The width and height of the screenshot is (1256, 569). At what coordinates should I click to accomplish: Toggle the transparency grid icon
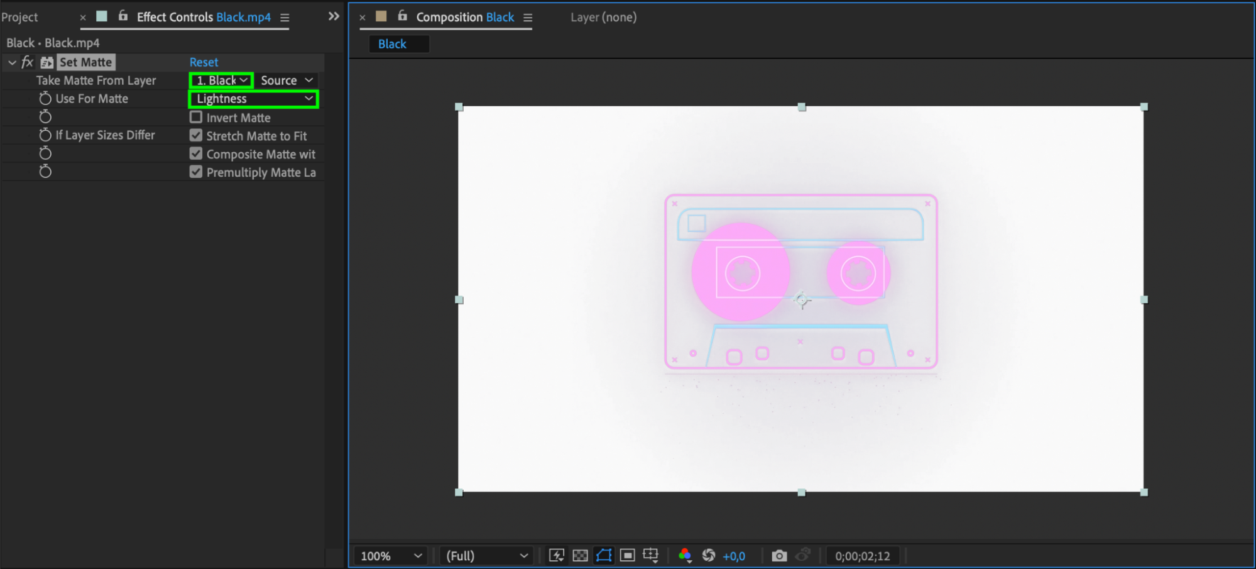pyautogui.click(x=580, y=555)
